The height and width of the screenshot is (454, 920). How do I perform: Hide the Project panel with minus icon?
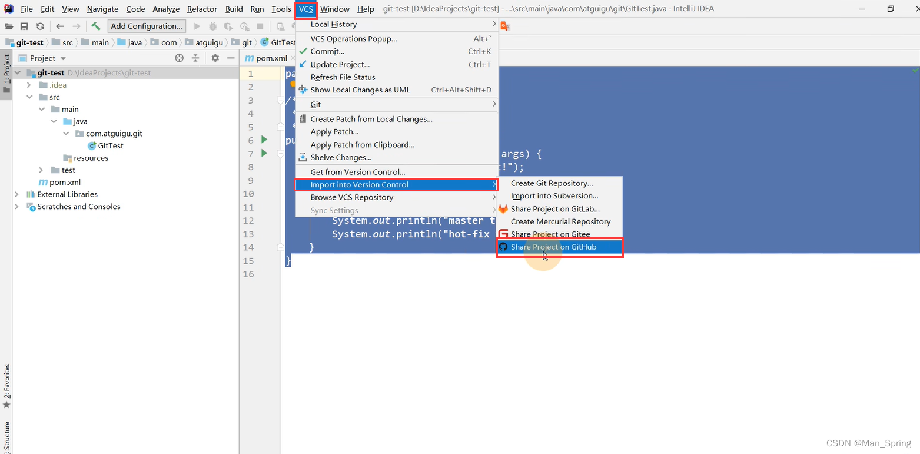click(231, 58)
